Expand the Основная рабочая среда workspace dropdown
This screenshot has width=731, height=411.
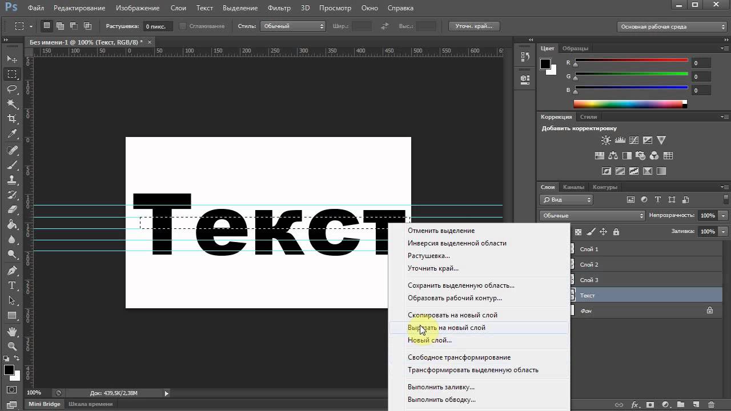[x=672, y=27]
